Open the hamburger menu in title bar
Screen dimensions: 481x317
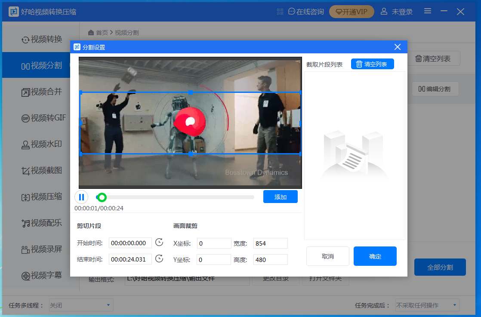[427, 11]
